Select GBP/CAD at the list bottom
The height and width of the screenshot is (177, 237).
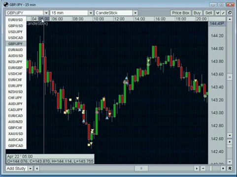click(x=16, y=146)
